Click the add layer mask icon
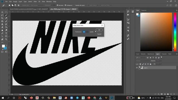This screenshot has height=100, width=178. click(x=162, y=94)
